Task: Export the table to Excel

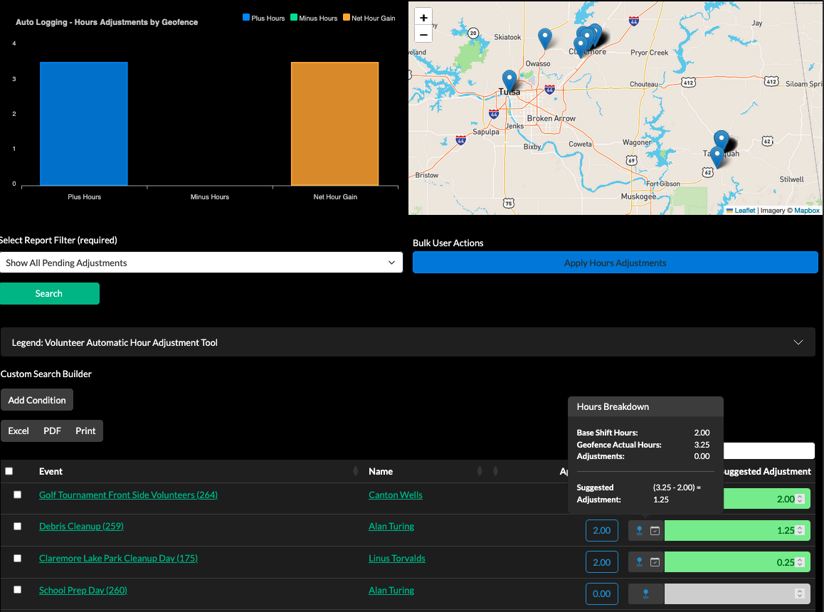Action: click(x=19, y=431)
